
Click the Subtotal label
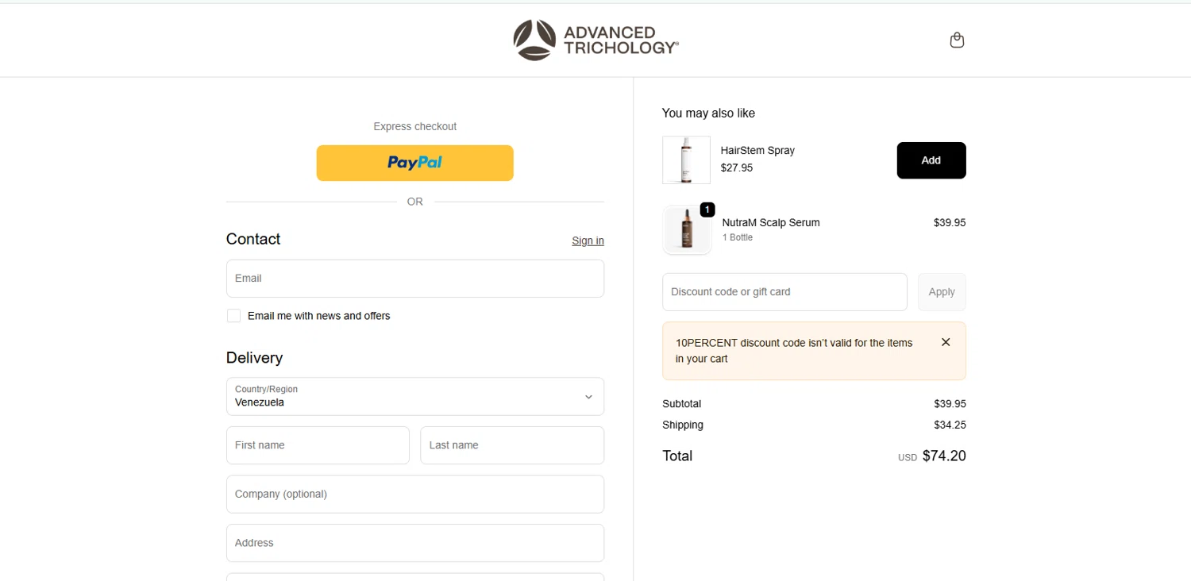pyautogui.click(x=681, y=403)
